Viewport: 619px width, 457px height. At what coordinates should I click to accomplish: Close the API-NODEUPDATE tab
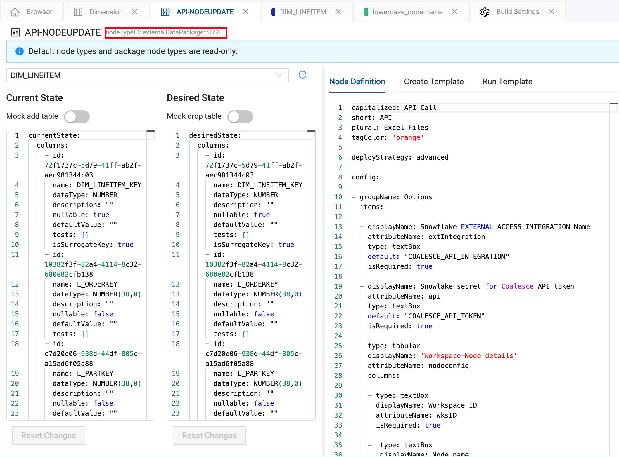pyautogui.click(x=245, y=11)
